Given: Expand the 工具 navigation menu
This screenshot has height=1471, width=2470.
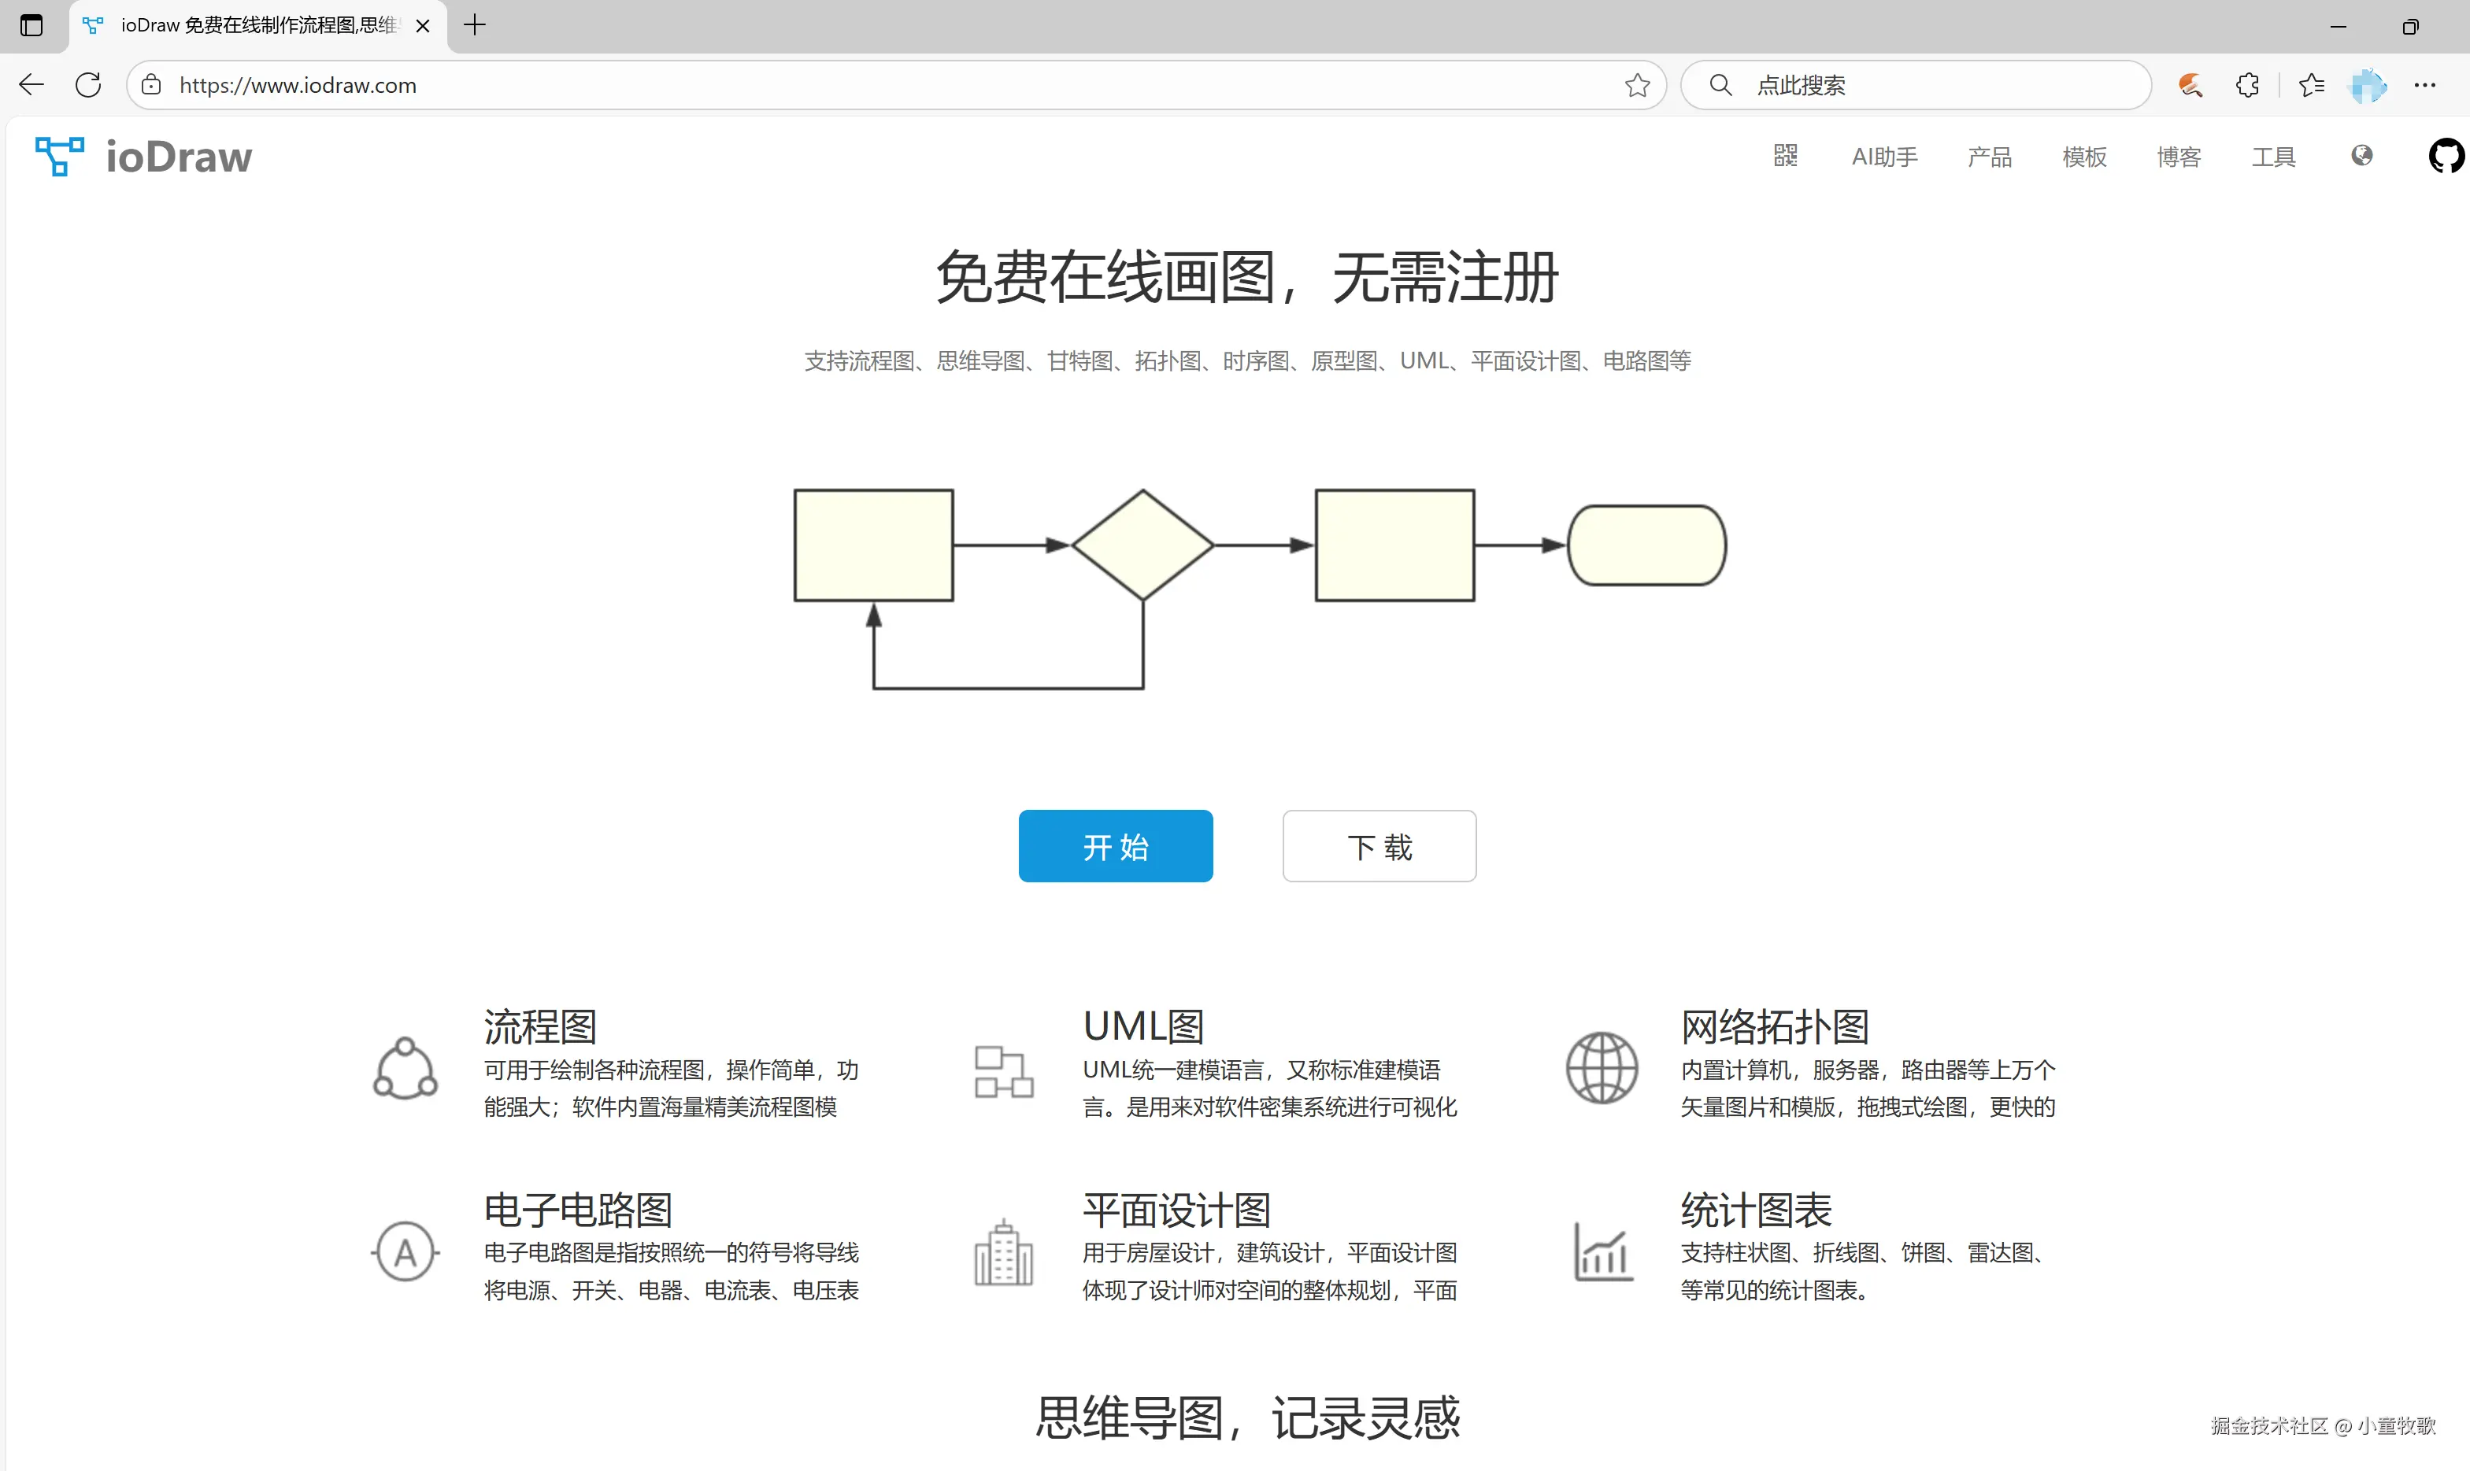Looking at the screenshot, I should tap(2272, 157).
